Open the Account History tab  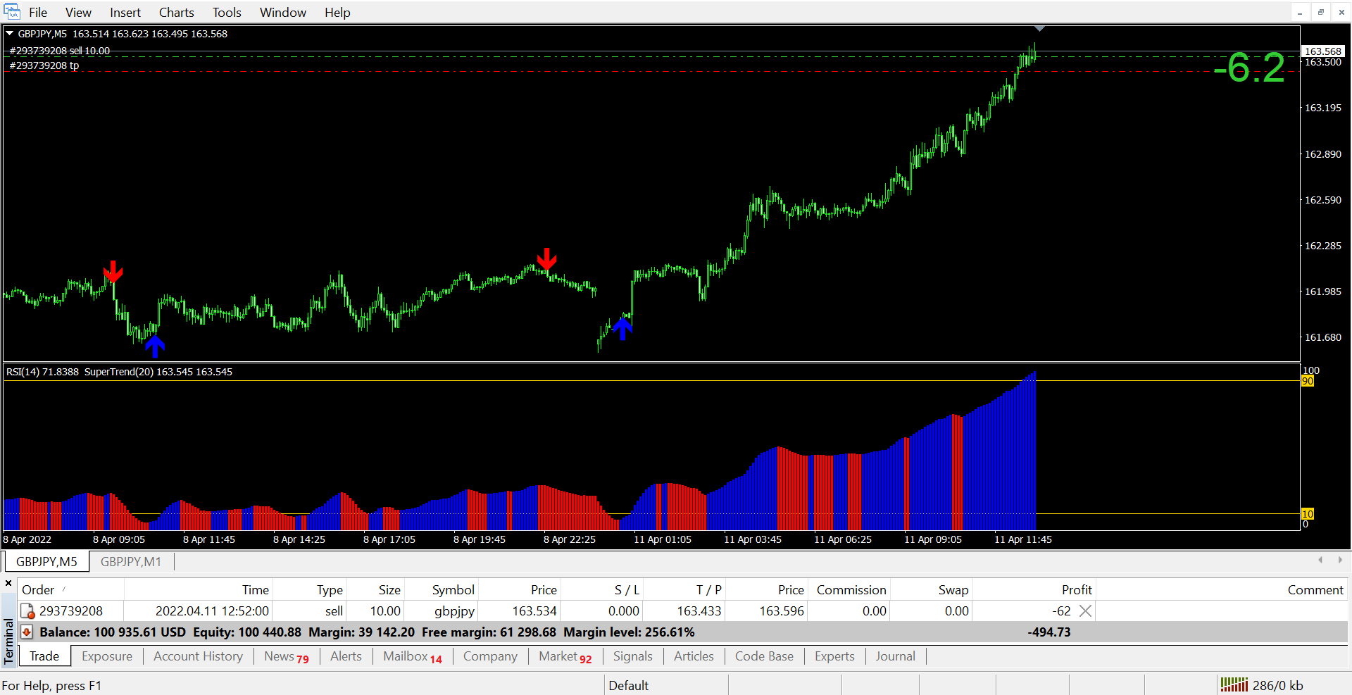[198, 656]
